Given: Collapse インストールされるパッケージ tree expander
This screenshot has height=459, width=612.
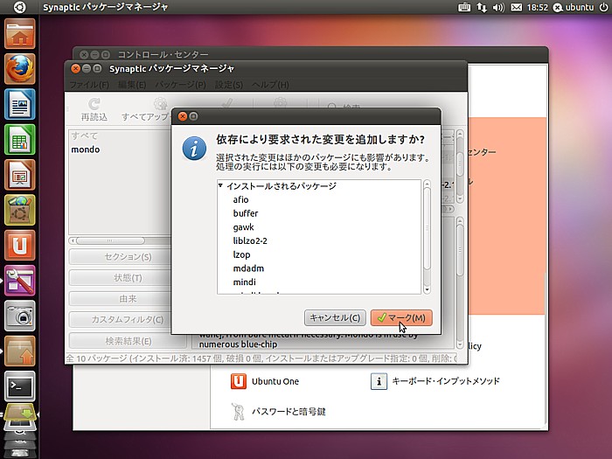Looking at the screenshot, I should 221,185.
